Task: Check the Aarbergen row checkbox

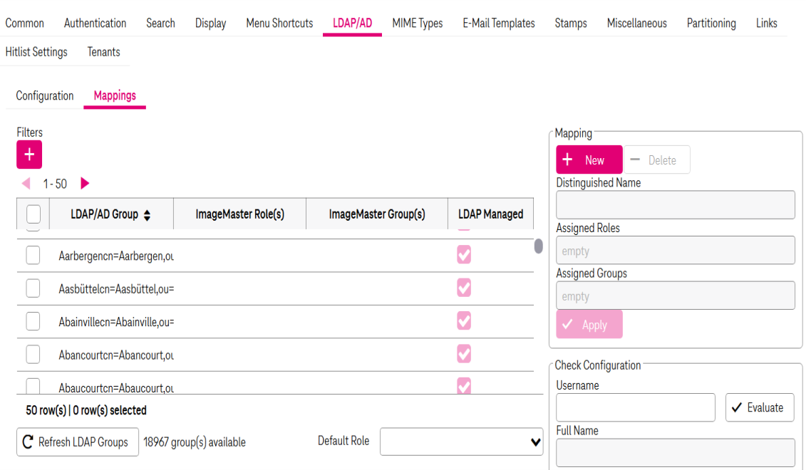Action: coord(33,255)
